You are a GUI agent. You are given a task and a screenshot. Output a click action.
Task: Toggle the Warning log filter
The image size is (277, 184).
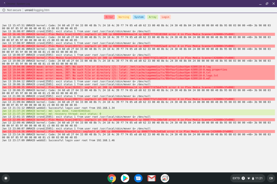pos(124,17)
